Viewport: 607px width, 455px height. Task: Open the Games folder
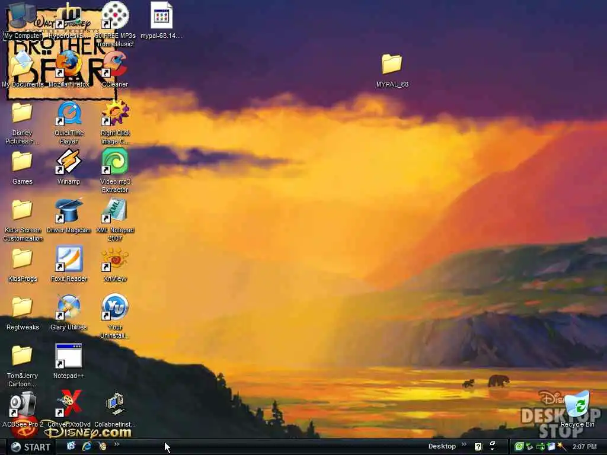22,168
